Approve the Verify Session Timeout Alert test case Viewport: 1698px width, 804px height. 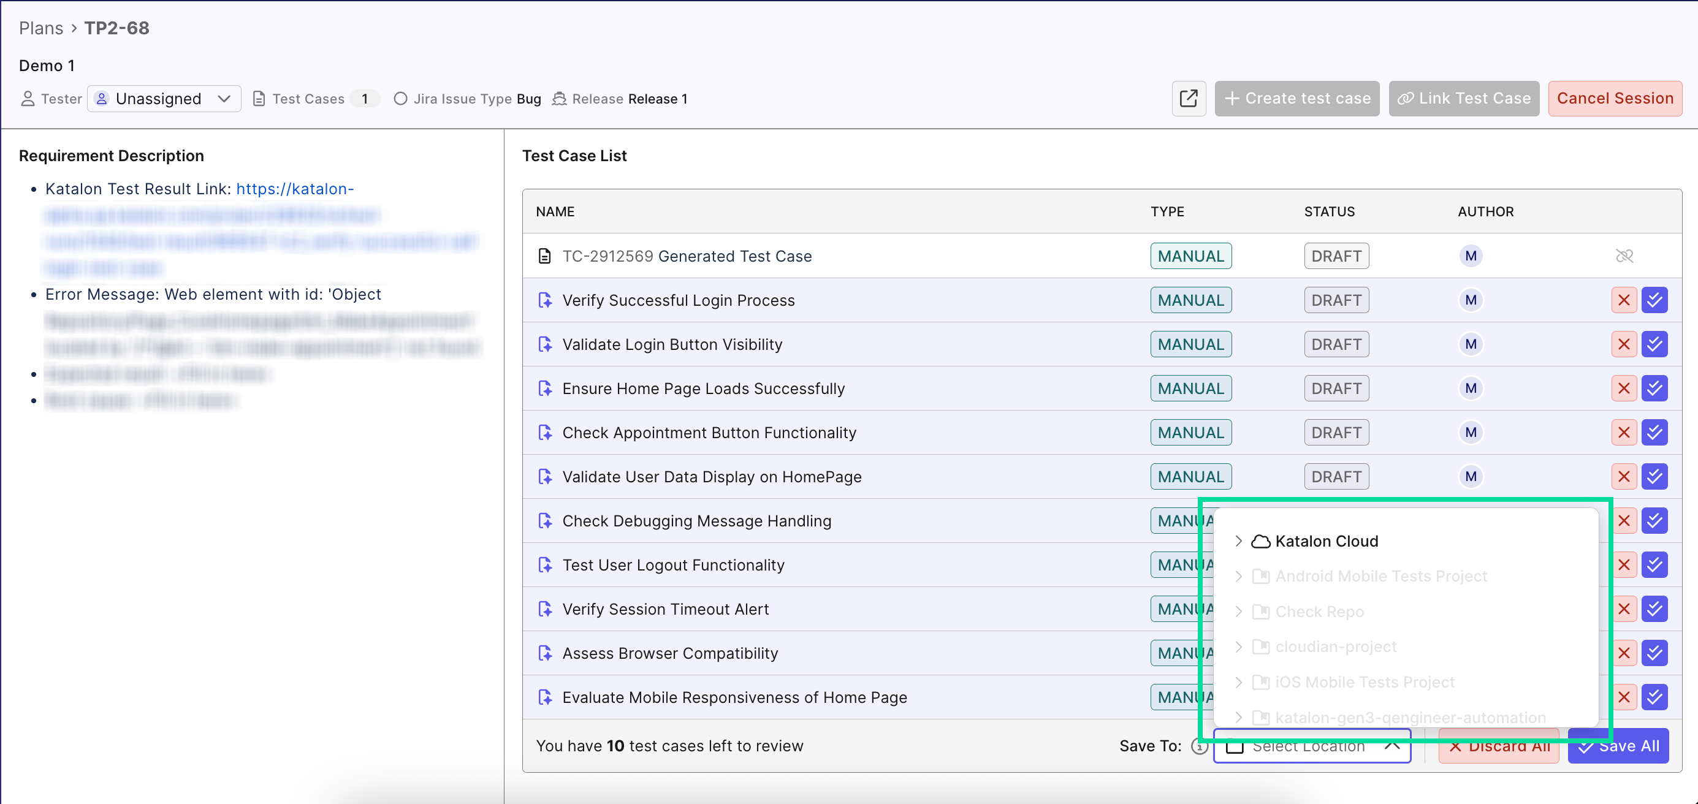click(x=1655, y=609)
